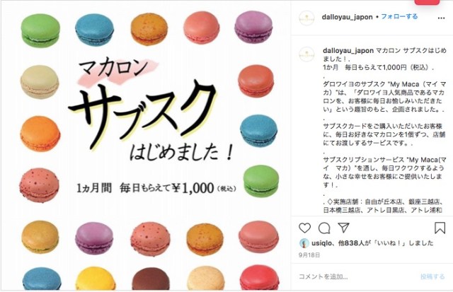The image size is (453, 292).
Task: Submit the comment with the 投稿する button
Action: tap(432, 276)
